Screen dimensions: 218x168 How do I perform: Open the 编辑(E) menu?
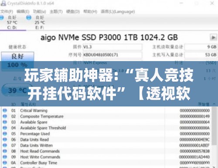click(x=23, y=11)
